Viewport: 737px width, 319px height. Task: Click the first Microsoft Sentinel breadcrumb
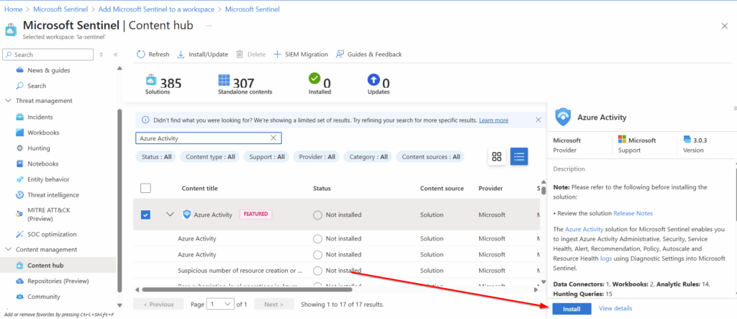point(59,9)
